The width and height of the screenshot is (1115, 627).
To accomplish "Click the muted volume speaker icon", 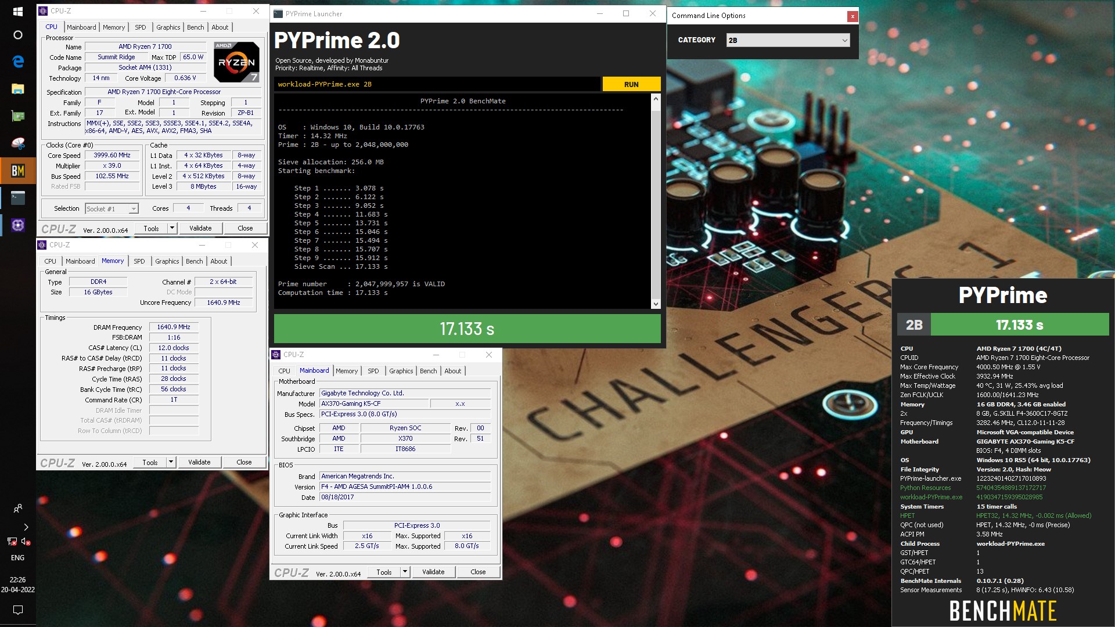I will [26, 542].
